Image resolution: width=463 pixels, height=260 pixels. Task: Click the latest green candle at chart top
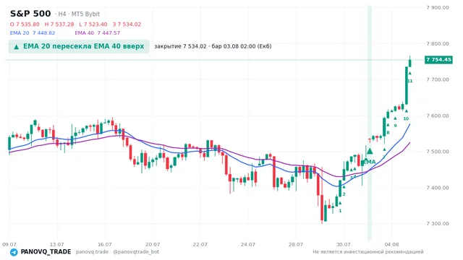pos(410,63)
